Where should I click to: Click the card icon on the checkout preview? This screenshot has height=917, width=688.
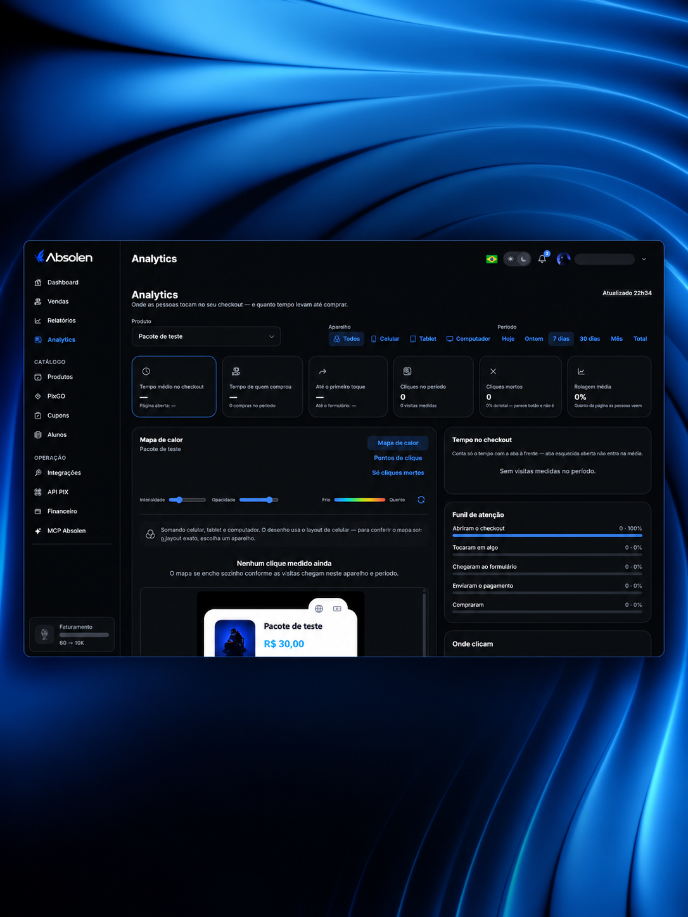(337, 609)
